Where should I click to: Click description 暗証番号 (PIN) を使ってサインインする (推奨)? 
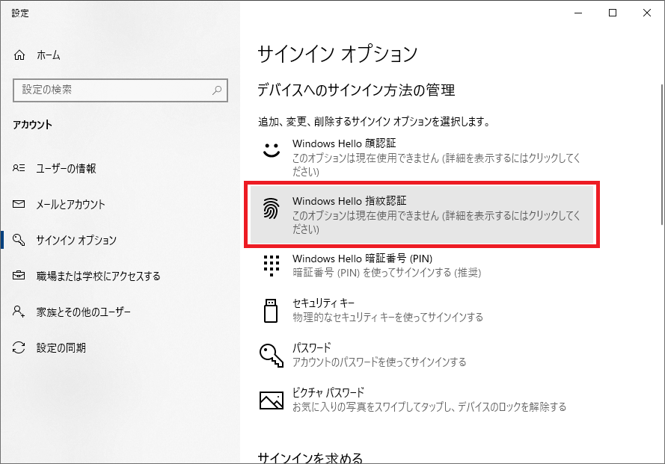coord(387,273)
